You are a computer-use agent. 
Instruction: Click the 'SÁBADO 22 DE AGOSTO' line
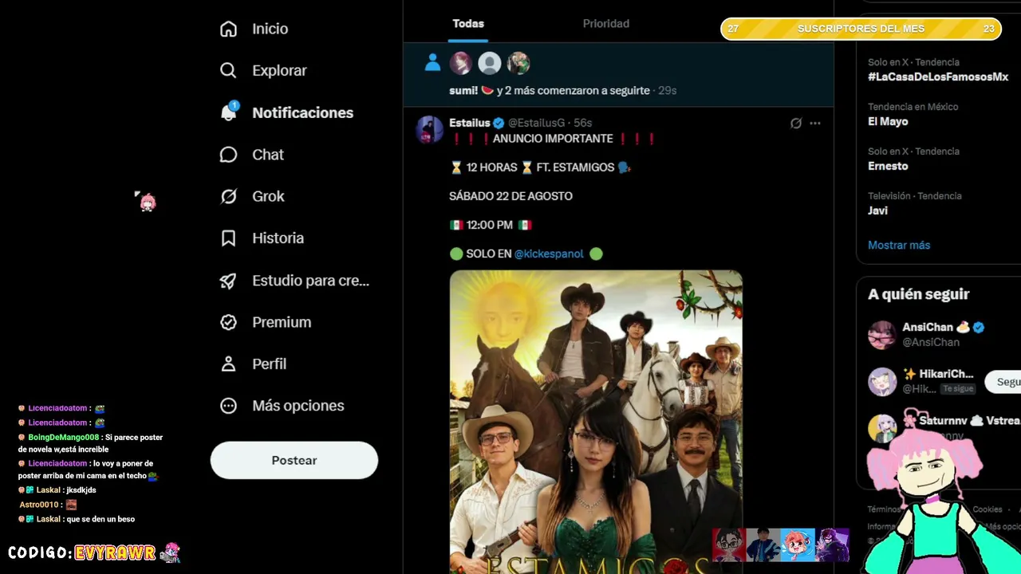click(x=510, y=196)
